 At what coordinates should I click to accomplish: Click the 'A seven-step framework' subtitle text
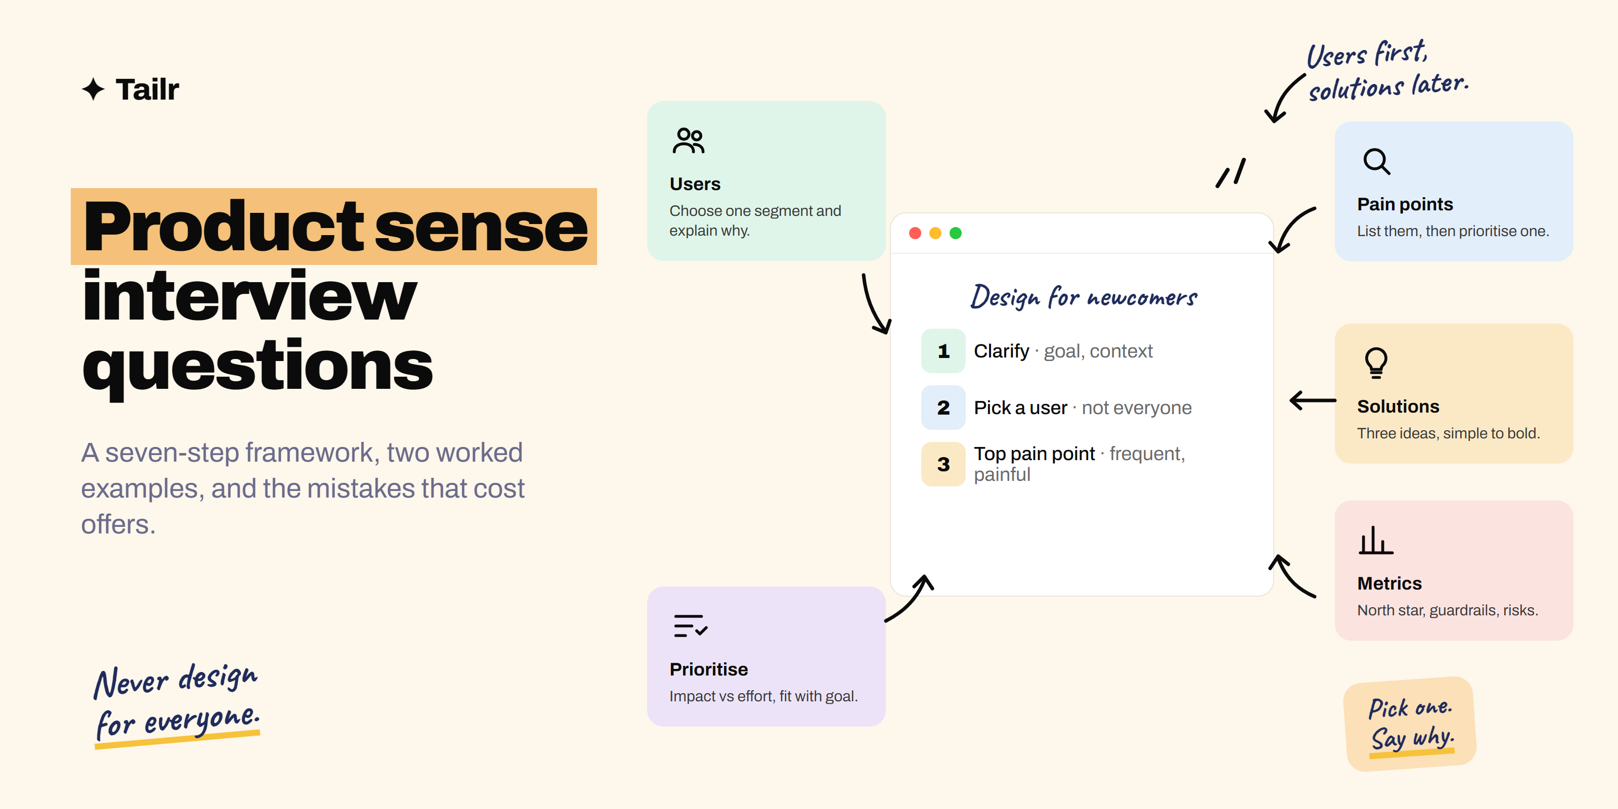coord(303,488)
